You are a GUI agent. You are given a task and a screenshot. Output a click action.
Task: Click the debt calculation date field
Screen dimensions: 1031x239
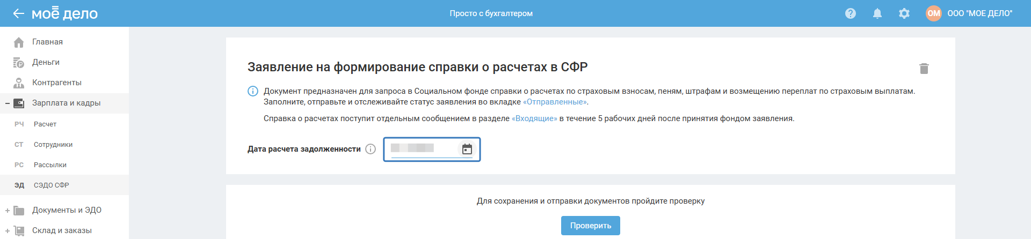(422, 148)
